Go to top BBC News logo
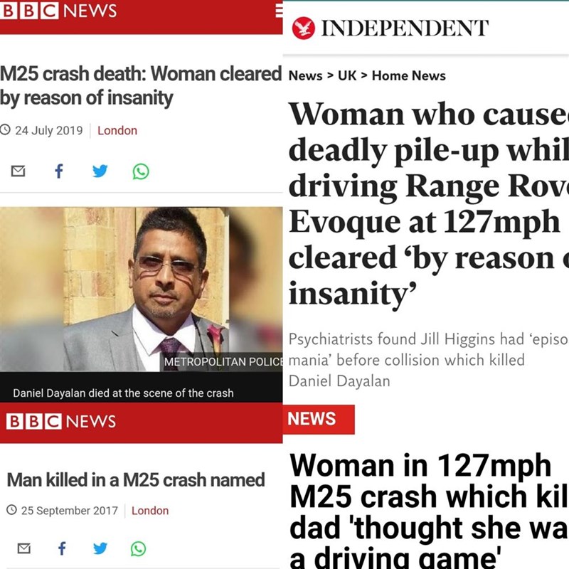 pos(58,11)
